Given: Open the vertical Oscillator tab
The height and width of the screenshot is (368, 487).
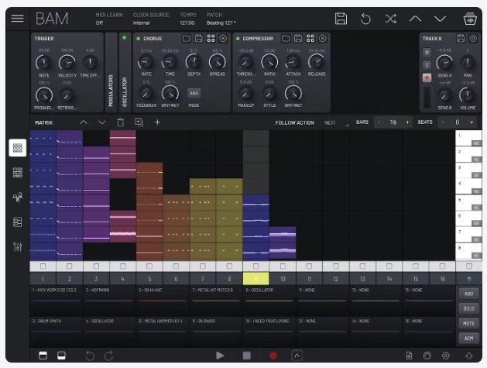Looking at the screenshot, I should (125, 72).
